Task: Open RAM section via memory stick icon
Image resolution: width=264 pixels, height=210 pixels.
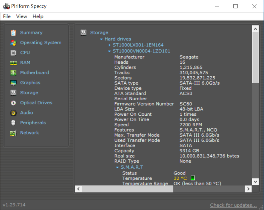Action: pos(13,63)
